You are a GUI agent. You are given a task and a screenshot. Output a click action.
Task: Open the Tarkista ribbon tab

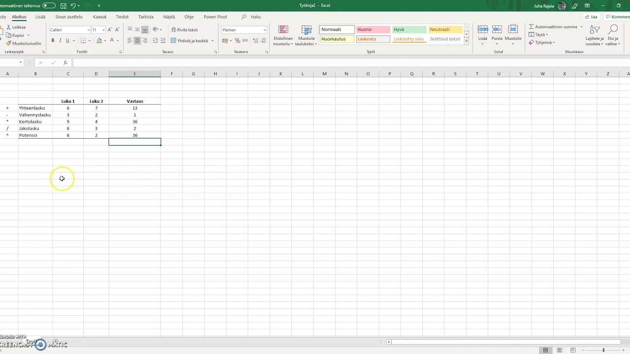point(146,17)
